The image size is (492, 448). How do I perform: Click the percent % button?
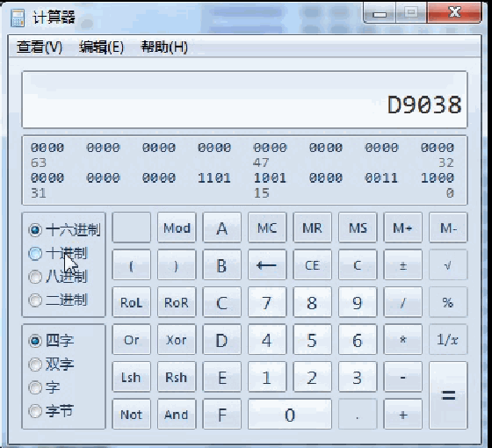(448, 302)
